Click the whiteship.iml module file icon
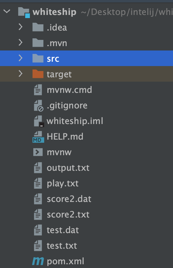173x268 pixels. [x=39, y=121]
